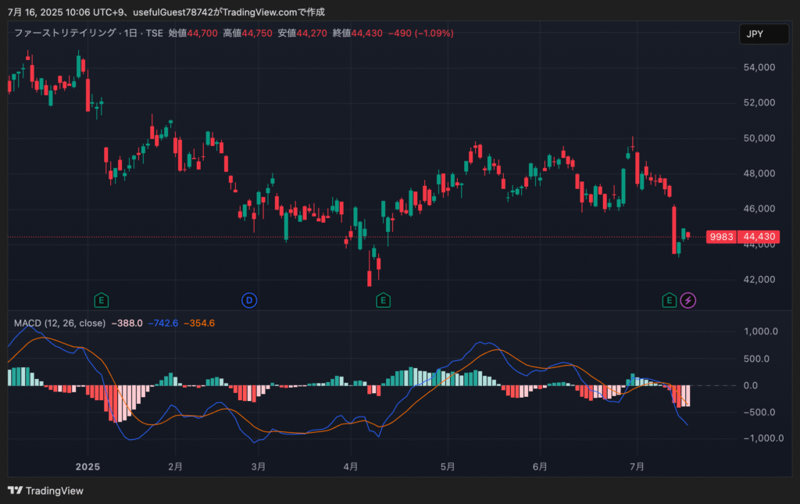Click the −490 (−1.09%) change value
The height and width of the screenshot is (504, 800).
[x=420, y=33]
